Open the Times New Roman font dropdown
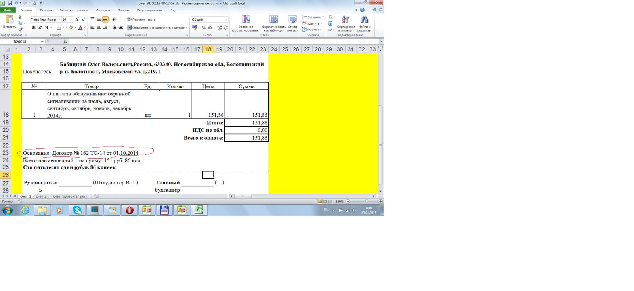 59,19
